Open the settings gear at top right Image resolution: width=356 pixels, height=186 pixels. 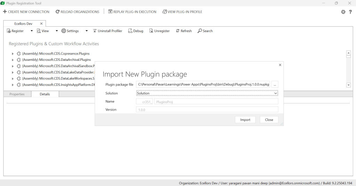tap(343, 12)
